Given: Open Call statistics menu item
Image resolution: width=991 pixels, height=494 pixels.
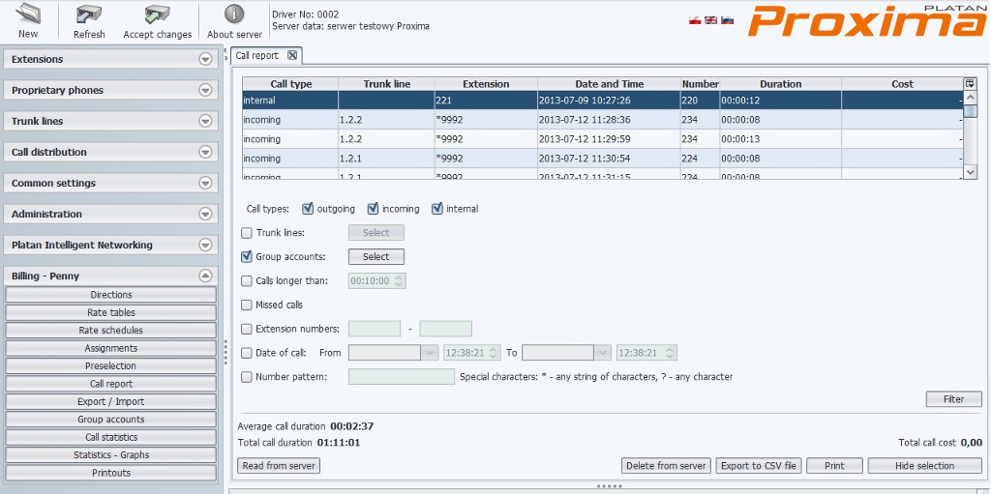Looking at the screenshot, I should (x=111, y=437).
